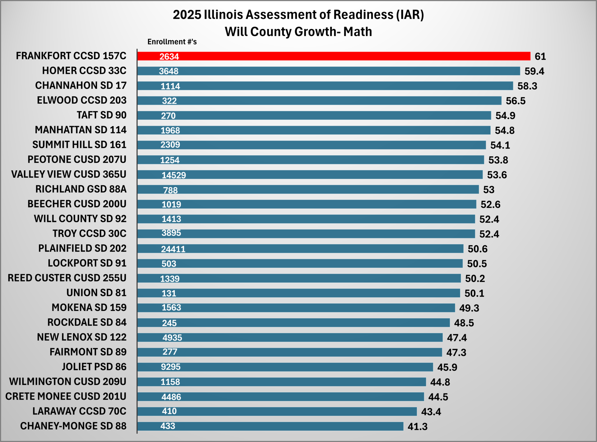The height and width of the screenshot is (442, 597).
Task: Select enrollment number 410 on Laraway bar
Action: point(169,411)
